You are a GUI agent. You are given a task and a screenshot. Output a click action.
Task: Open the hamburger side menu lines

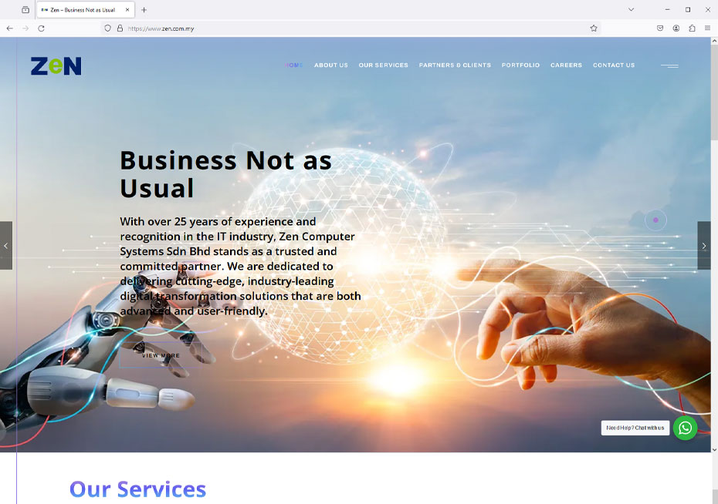pyautogui.click(x=669, y=66)
